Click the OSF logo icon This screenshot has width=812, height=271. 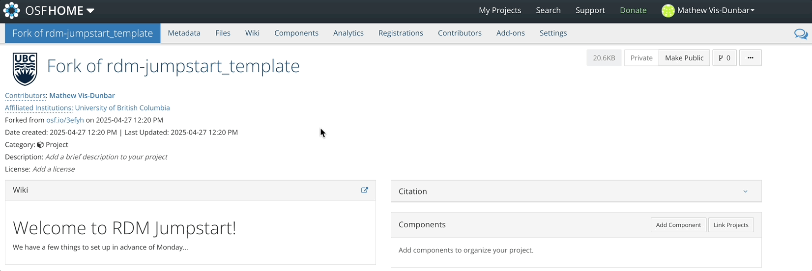point(12,10)
